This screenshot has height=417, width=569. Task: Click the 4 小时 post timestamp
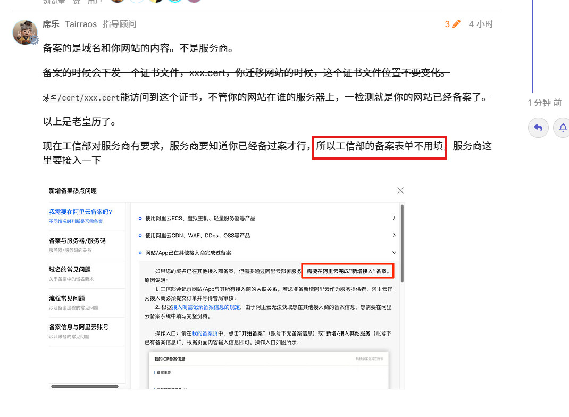[481, 24]
